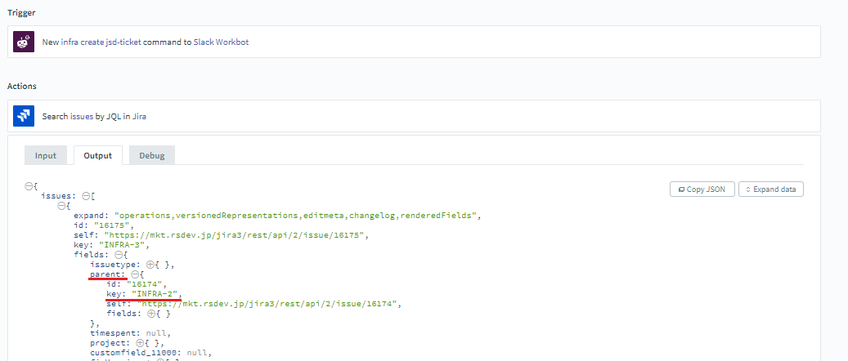Switch to the Debug tab

(x=152, y=155)
